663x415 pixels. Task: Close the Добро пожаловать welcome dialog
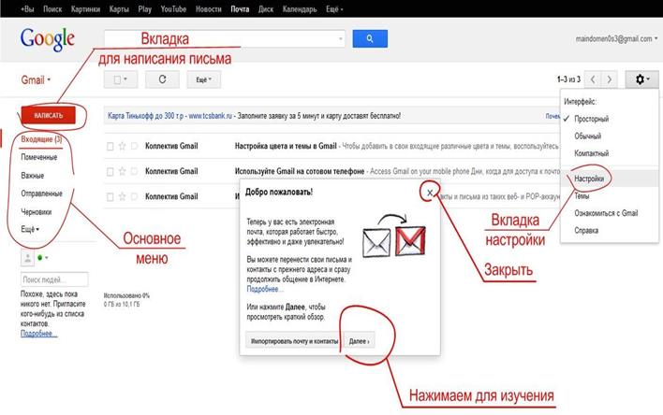(430, 193)
